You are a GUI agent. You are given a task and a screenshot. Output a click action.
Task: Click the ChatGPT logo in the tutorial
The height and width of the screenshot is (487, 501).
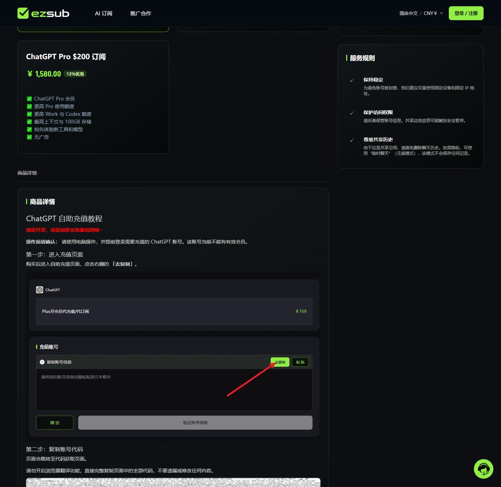point(40,290)
